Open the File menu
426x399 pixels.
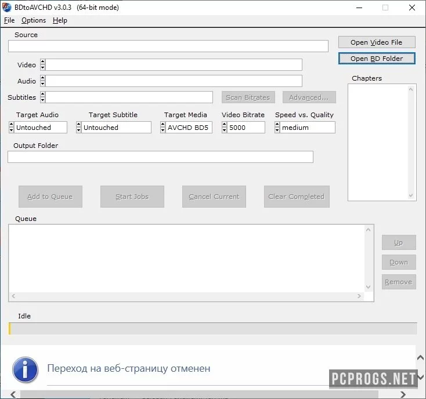click(x=9, y=20)
